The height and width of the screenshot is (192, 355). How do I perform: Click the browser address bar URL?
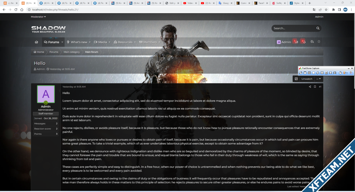(55, 9)
